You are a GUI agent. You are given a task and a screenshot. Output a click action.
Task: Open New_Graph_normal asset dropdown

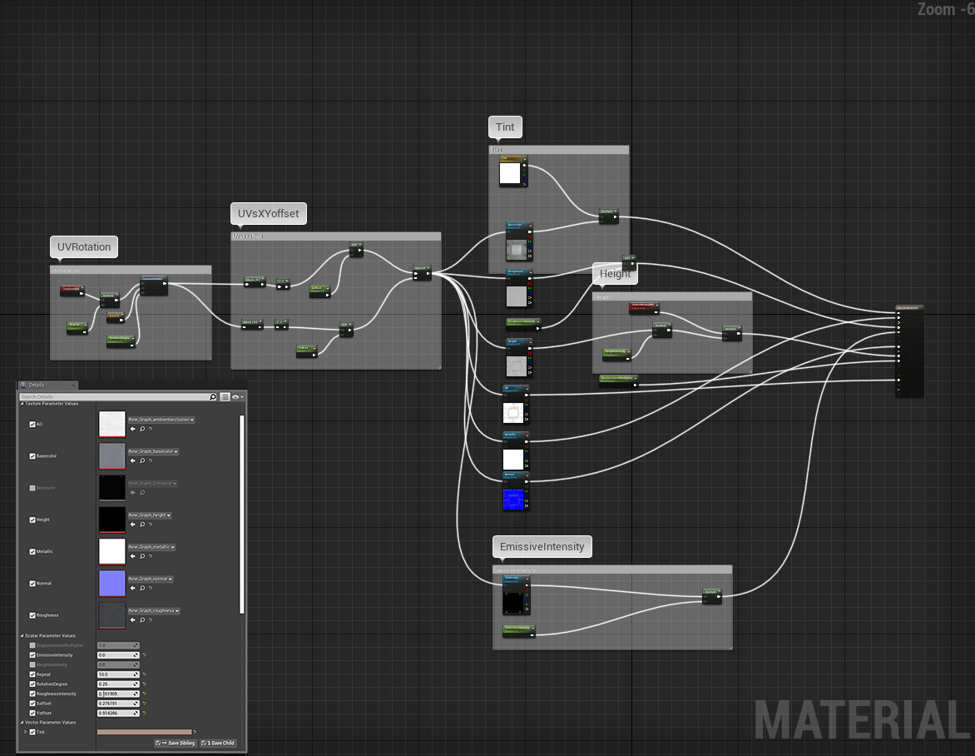coord(150,578)
